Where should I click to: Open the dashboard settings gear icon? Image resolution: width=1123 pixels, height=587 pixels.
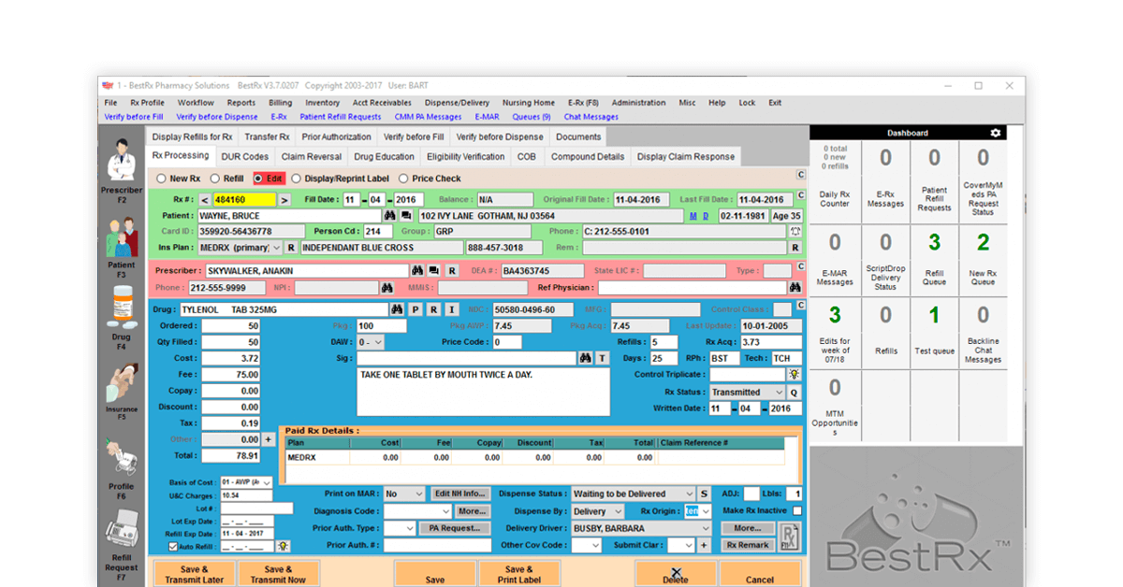point(995,133)
